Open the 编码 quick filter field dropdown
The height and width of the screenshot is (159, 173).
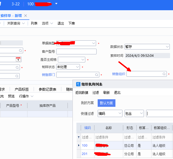pyautogui.click(x=120, y=114)
